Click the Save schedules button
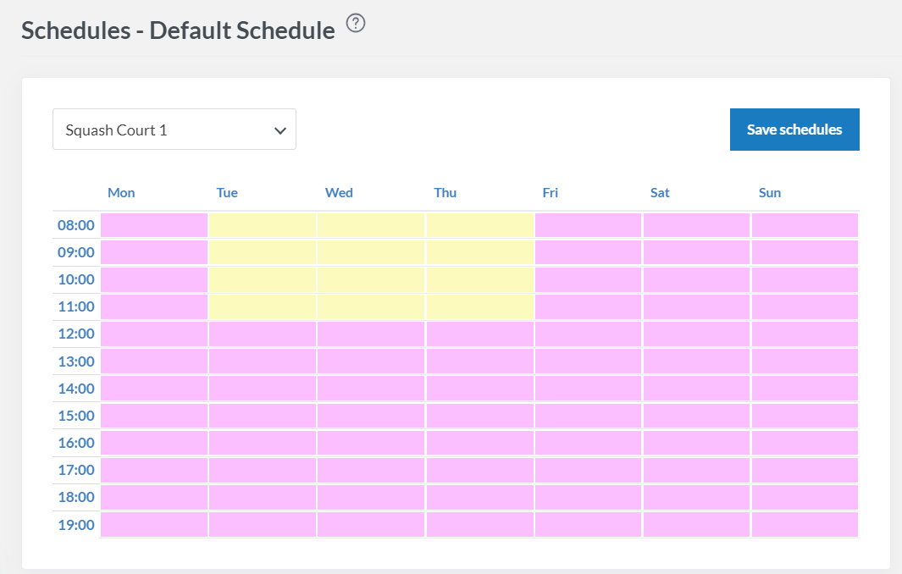 pyautogui.click(x=794, y=130)
